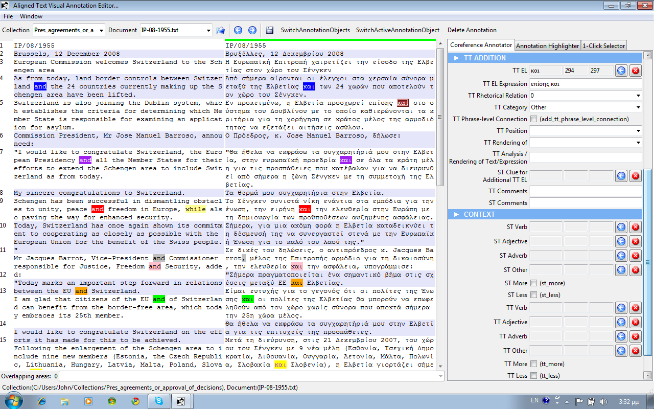Open the Document dropdown IP-08-1955.txt
654x409 pixels.
pos(176,30)
